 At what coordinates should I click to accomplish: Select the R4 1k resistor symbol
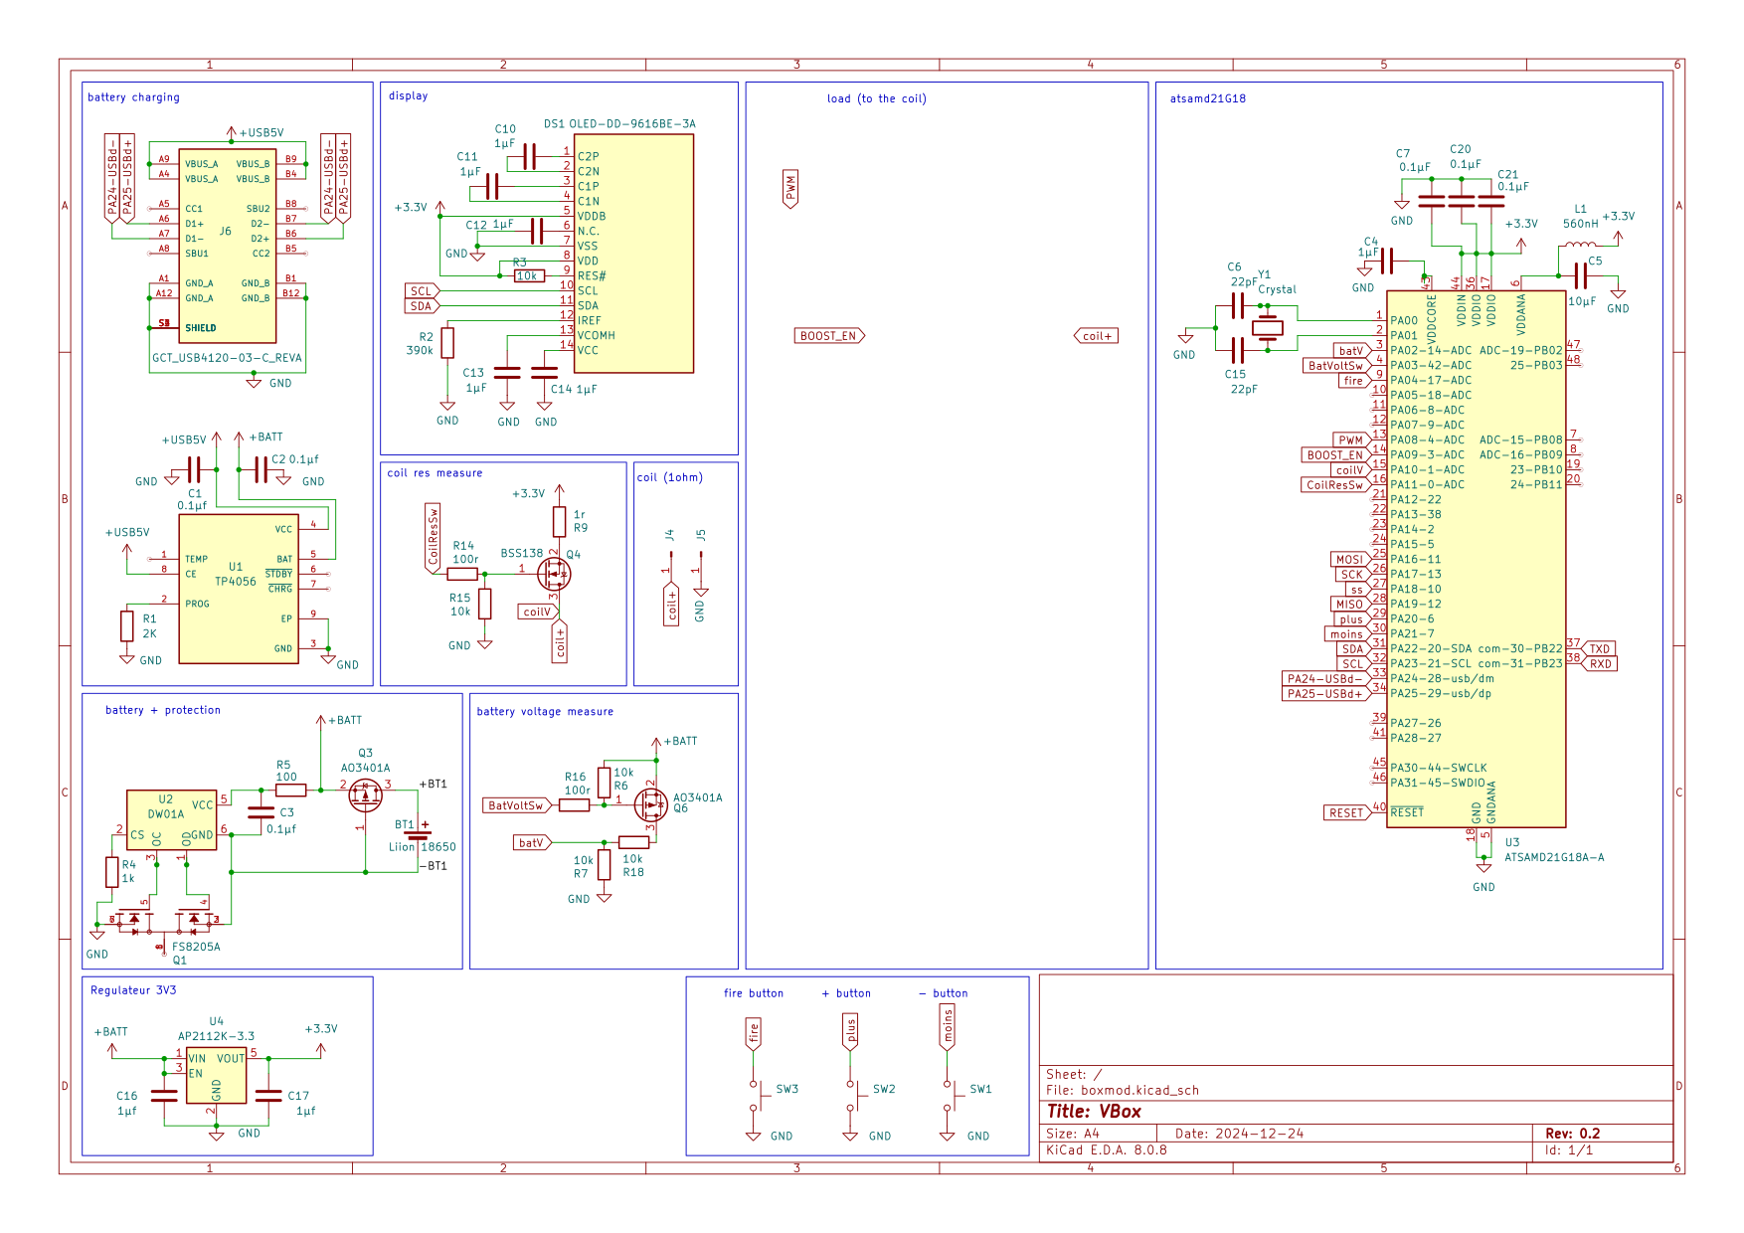112,872
